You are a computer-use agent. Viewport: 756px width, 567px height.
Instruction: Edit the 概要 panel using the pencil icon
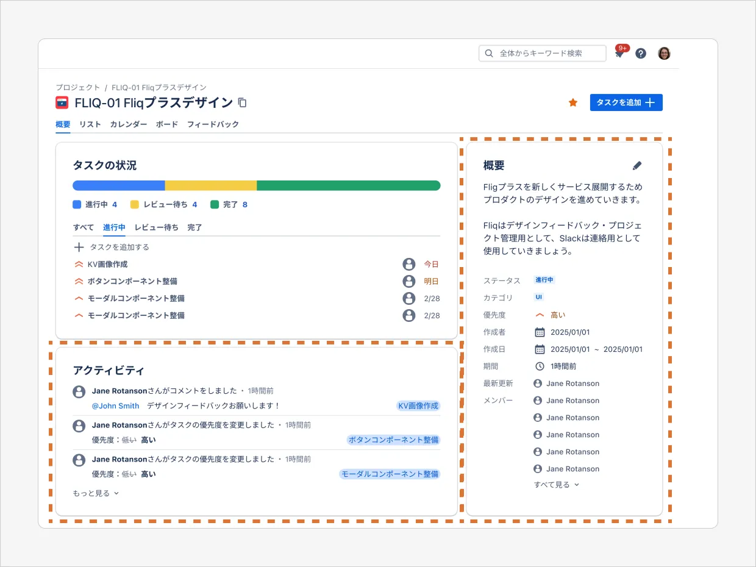click(637, 165)
